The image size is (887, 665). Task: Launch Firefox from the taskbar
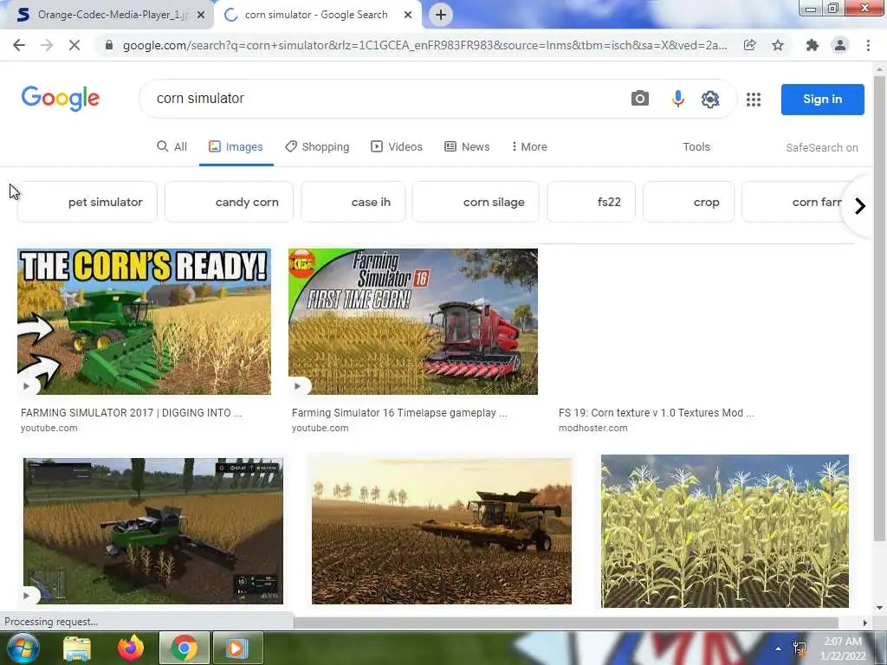click(131, 648)
